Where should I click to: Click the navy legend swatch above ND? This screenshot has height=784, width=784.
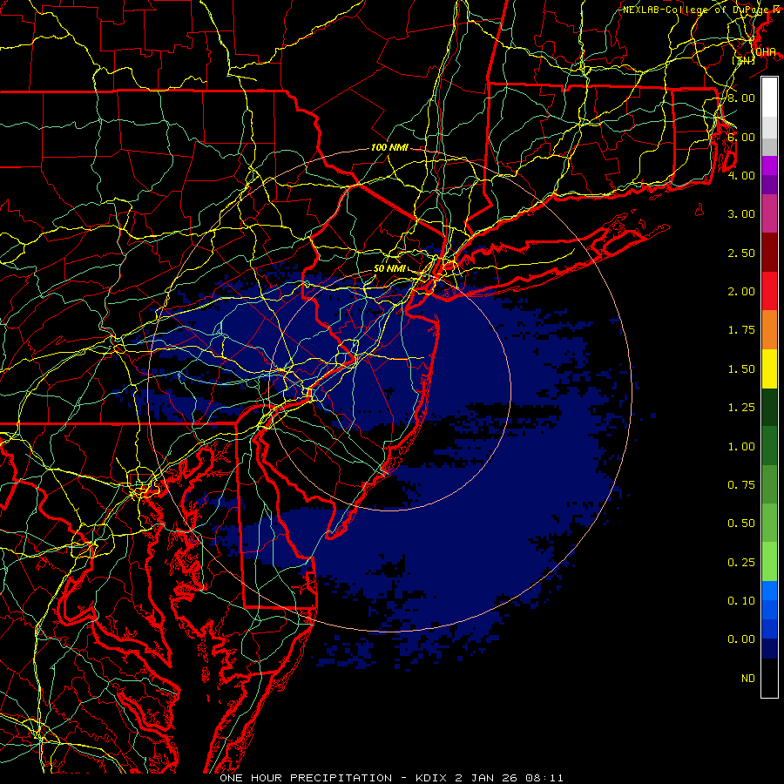(x=769, y=649)
